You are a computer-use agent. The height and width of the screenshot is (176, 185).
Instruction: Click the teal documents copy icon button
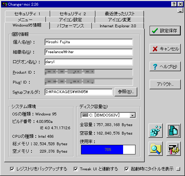coord(174,131)
